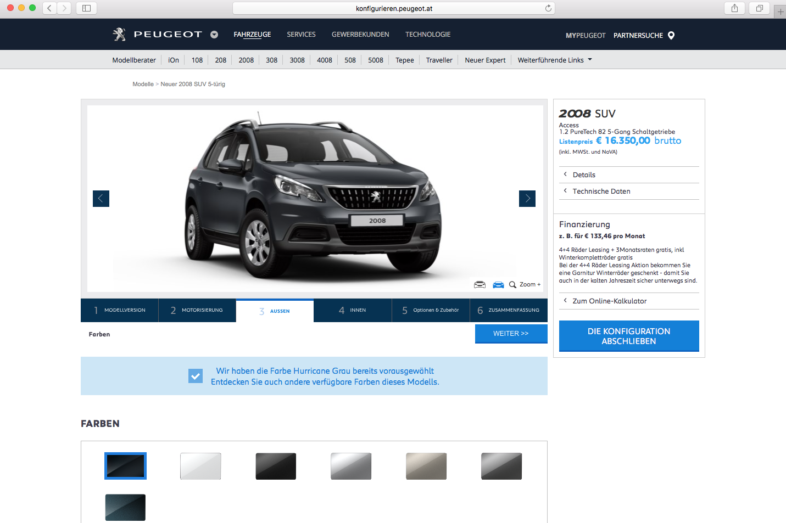This screenshot has height=523, width=786.
Task: Click the WEITER >> button
Action: point(511,334)
